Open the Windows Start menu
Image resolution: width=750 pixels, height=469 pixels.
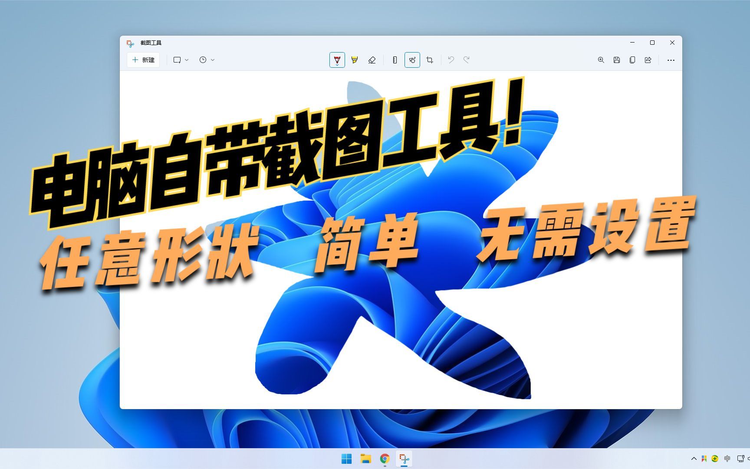tap(347, 459)
